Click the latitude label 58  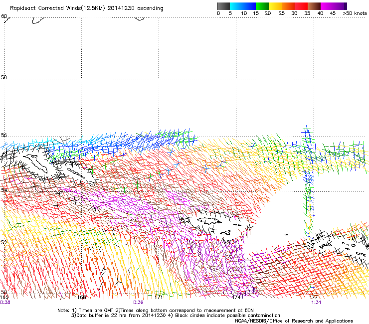coord(4,77)
